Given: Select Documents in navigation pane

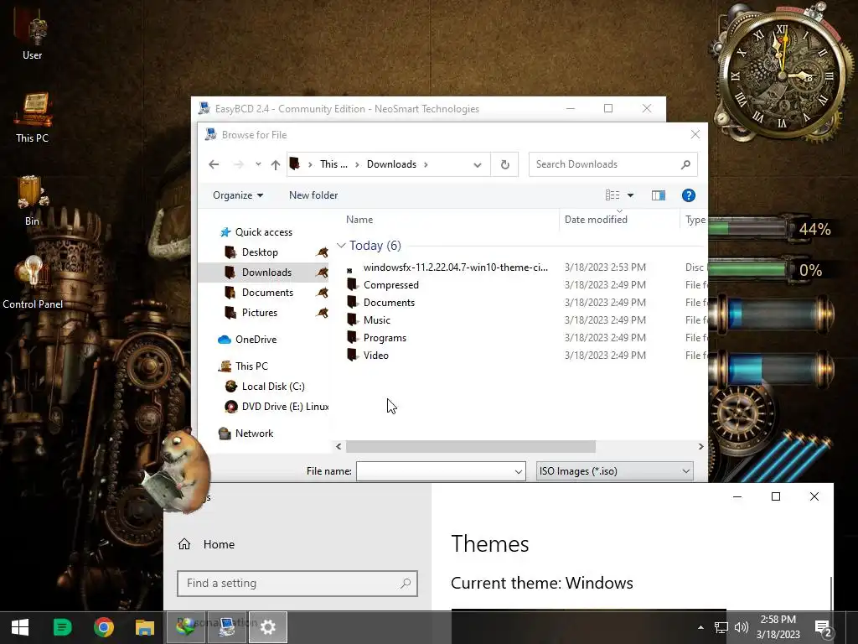Looking at the screenshot, I should click(x=267, y=293).
